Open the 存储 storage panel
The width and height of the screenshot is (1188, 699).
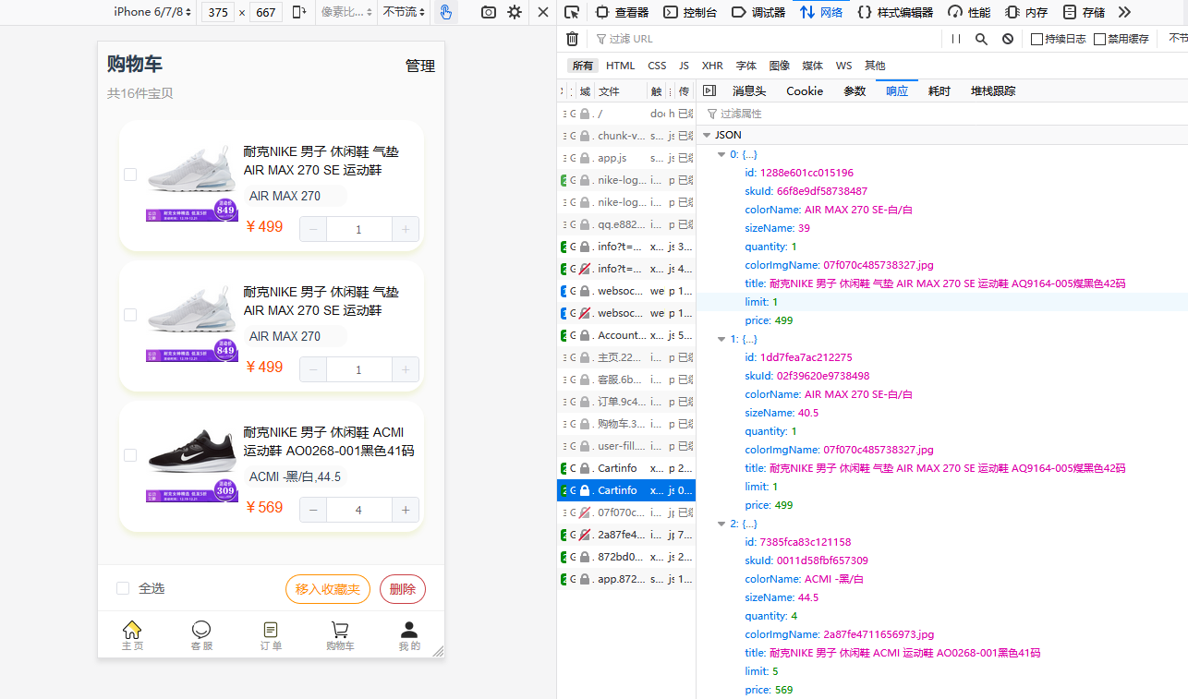click(x=1084, y=12)
